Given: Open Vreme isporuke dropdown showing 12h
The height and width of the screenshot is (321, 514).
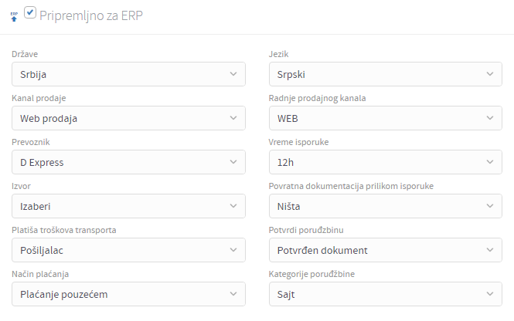Looking at the screenshot, I should (386, 162).
